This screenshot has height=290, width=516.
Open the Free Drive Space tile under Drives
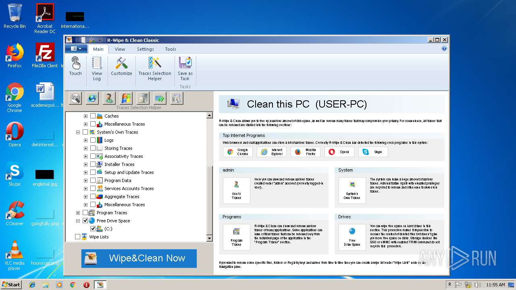pos(352,237)
